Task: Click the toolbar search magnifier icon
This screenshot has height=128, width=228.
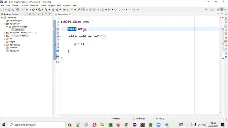Action: (206, 10)
